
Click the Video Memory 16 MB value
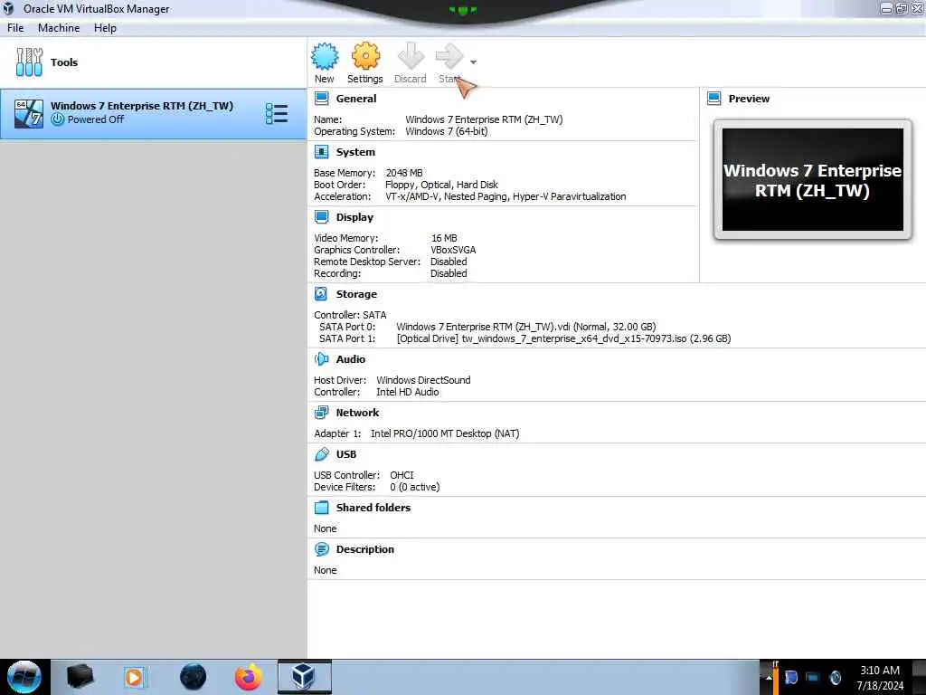pyautogui.click(x=444, y=238)
